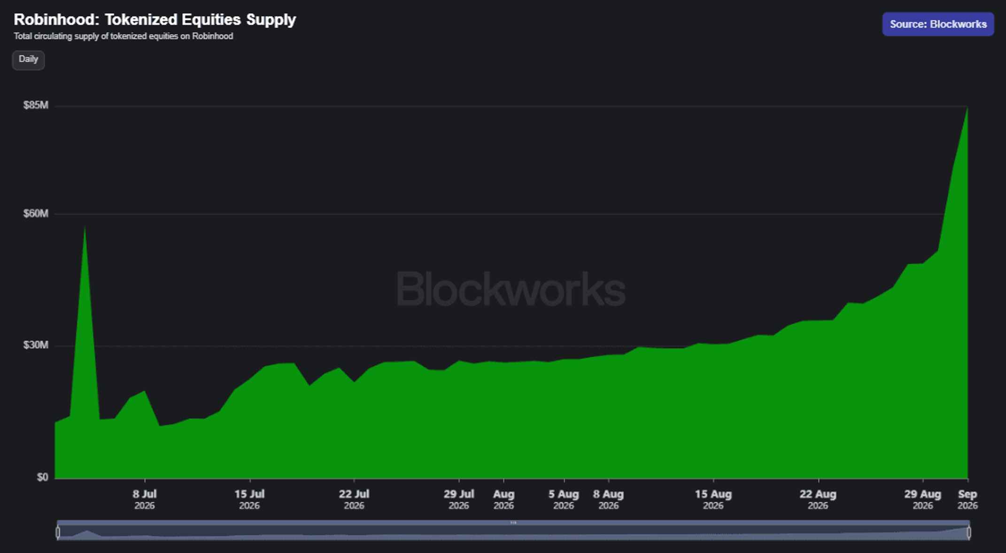1006x553 pixels.
Task: Click the range selector top grip dots
Action: click(x=513, y=522)
